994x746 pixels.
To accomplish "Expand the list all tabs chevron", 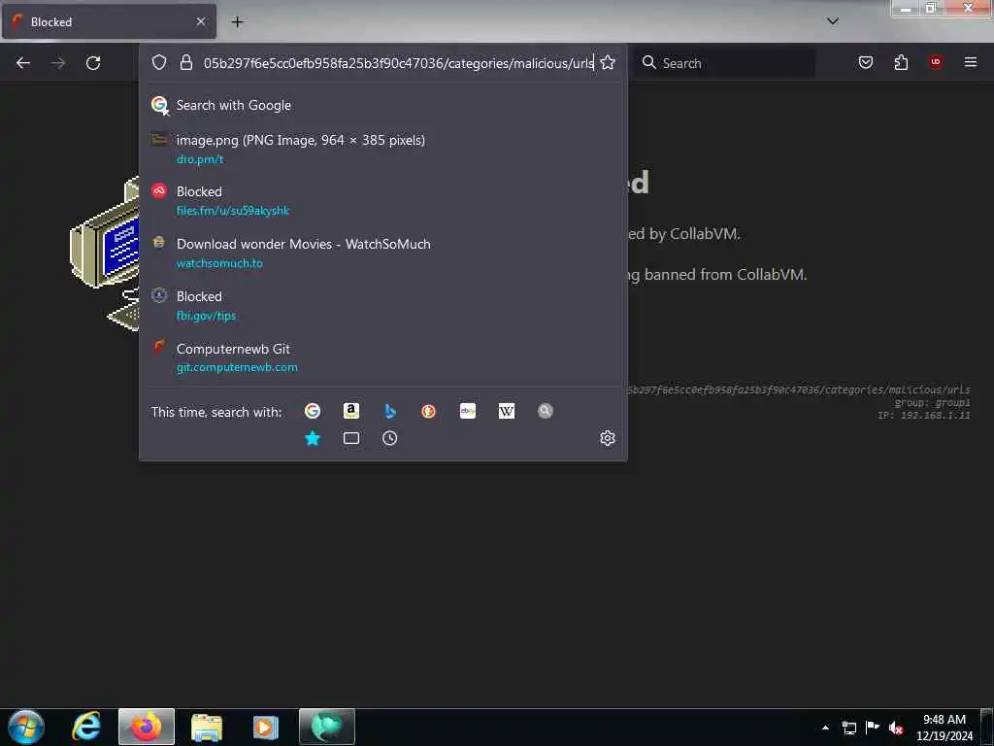I will pos(833,21).
